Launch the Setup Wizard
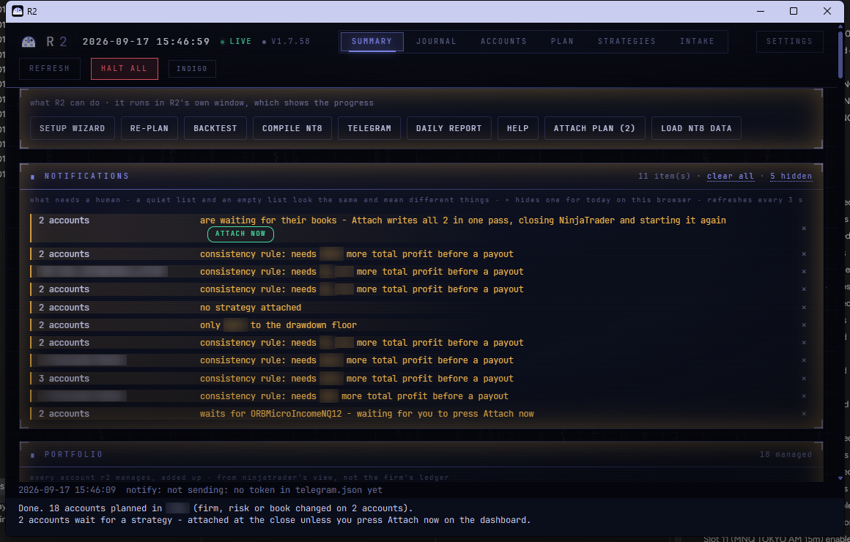Viewport: 850px width, 542px height. (x=72, y=128)
